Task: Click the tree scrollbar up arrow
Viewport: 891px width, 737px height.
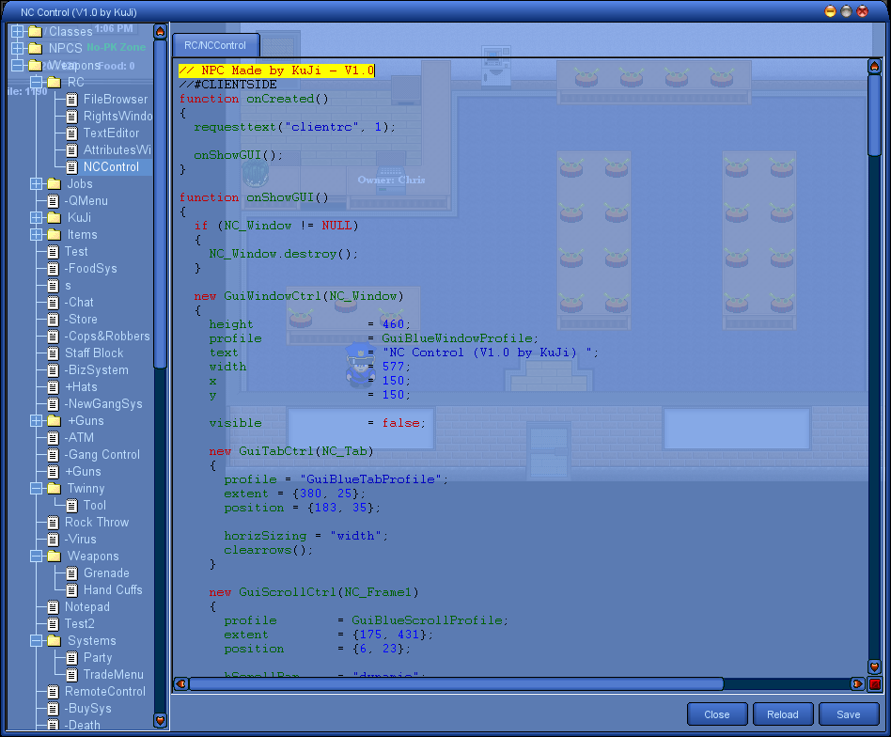Action: (x=160, y=32)
